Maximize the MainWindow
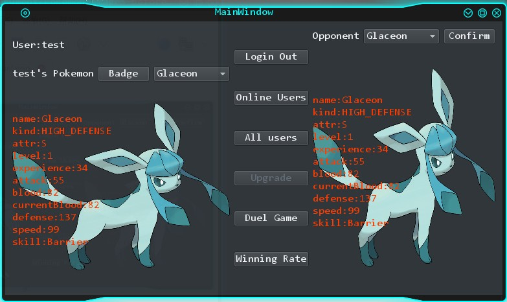This screenshot has height=302, width=507. pos(482,13)
